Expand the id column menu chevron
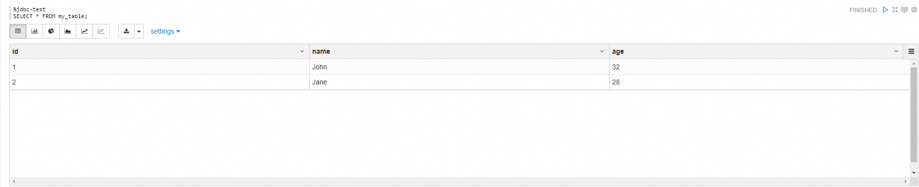 coord(302,51)
